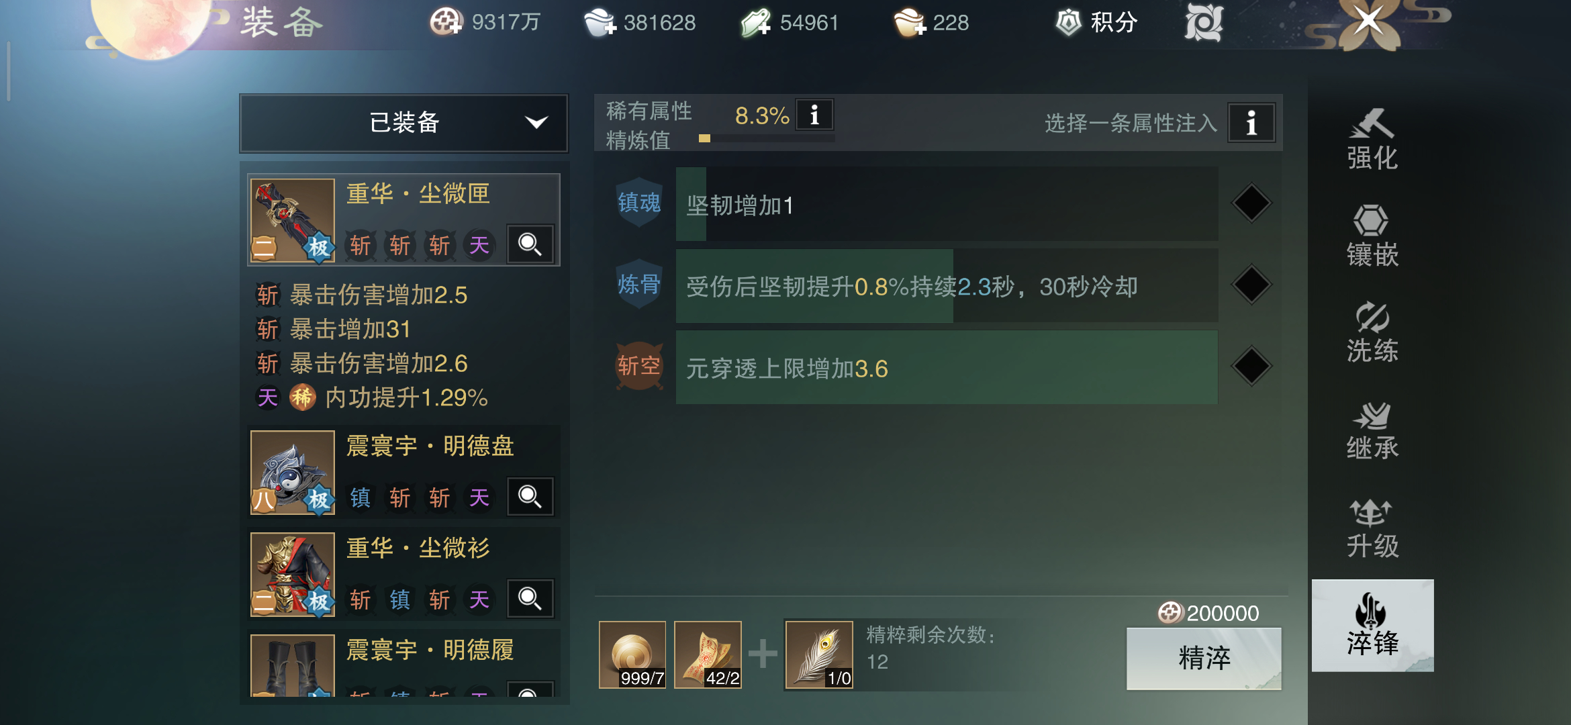Viewport: 1571px width, 725px height.
Task: Add more silver via the 381628 plus icon
Action: tap(600, 22)
